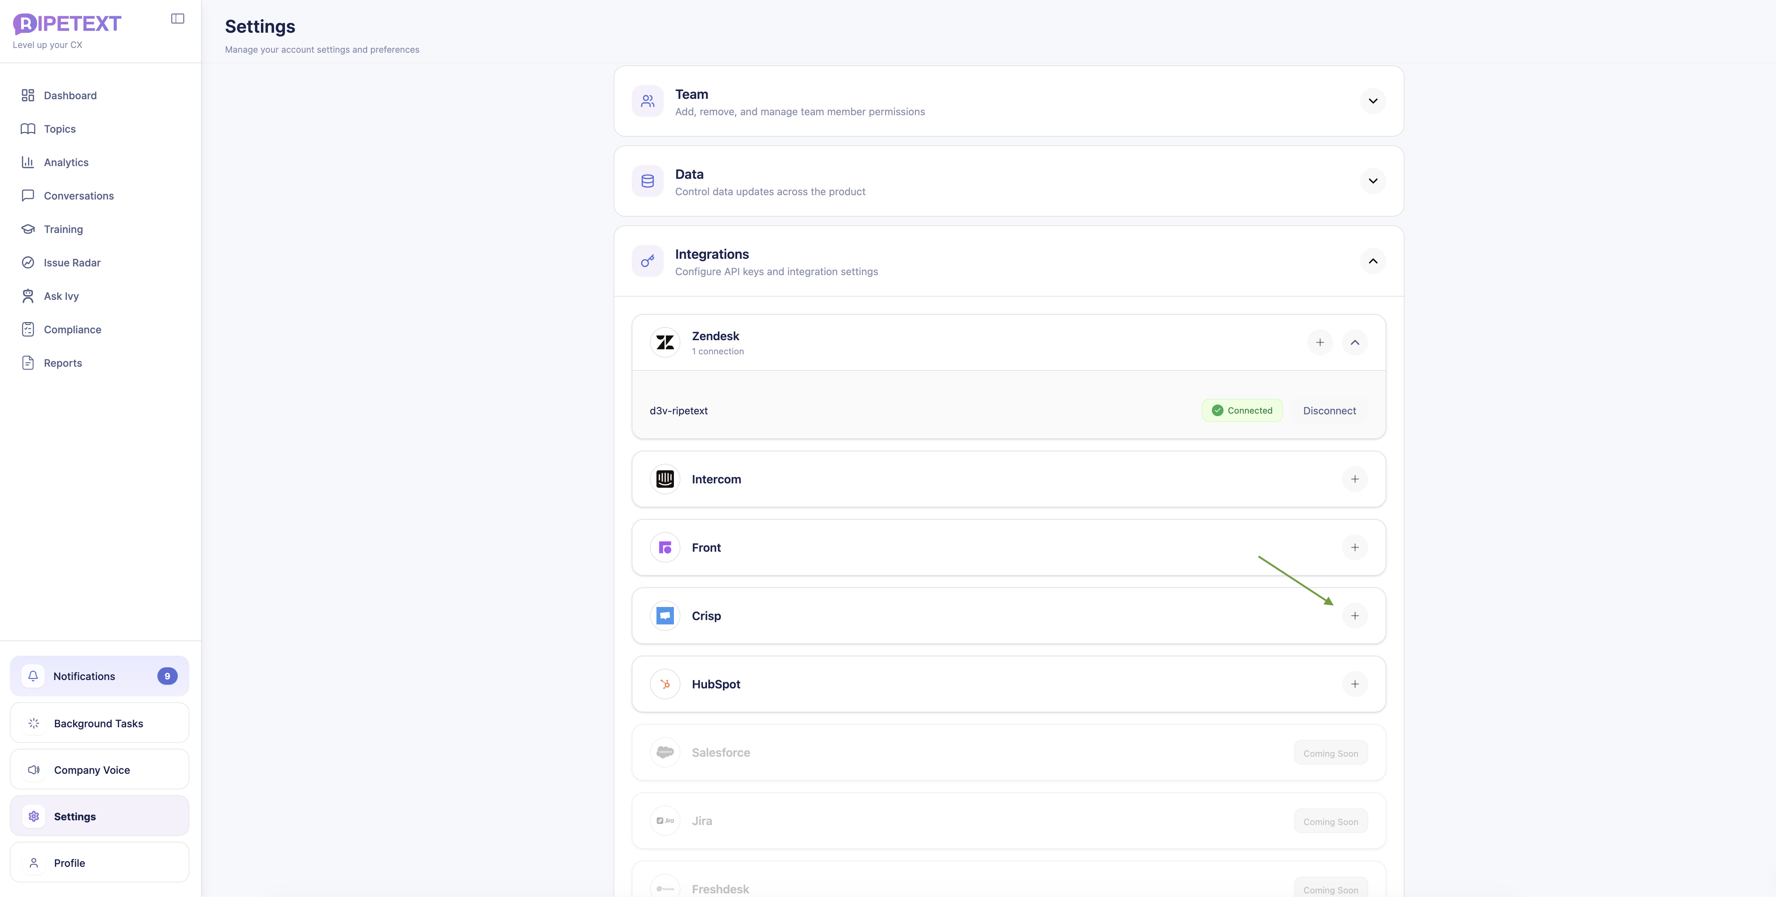
Task: Click the Compliance checklist icon
Action: pyautogui.click(x=28, y=330)
